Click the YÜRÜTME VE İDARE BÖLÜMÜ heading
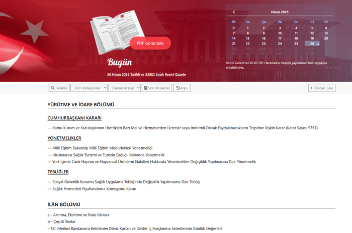352x233 pixels. (81, 105)
